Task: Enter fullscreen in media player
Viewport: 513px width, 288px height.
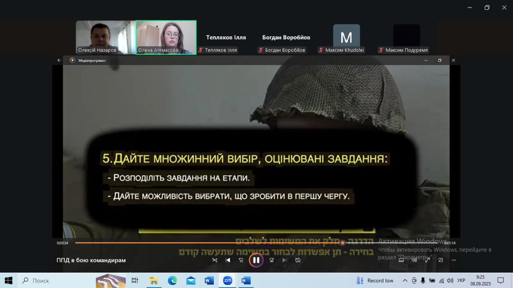Action: tap(427, 260)
